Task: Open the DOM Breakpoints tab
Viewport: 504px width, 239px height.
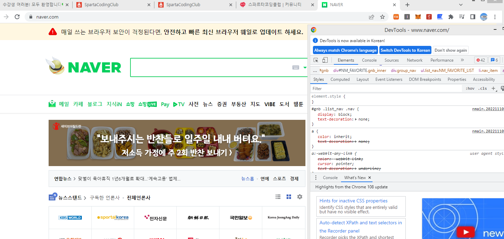Action: click(425, 79)
